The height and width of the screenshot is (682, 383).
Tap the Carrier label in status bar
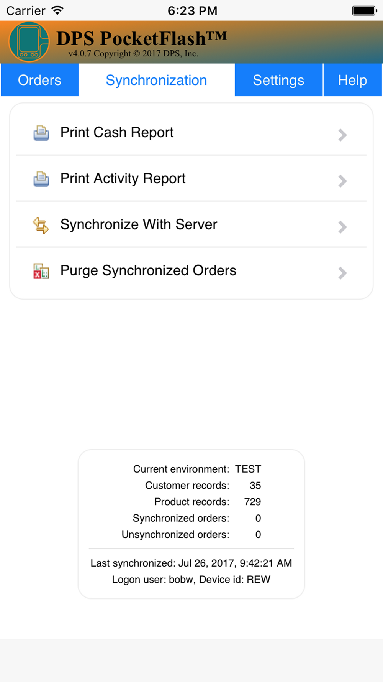[x=26, y=11]
